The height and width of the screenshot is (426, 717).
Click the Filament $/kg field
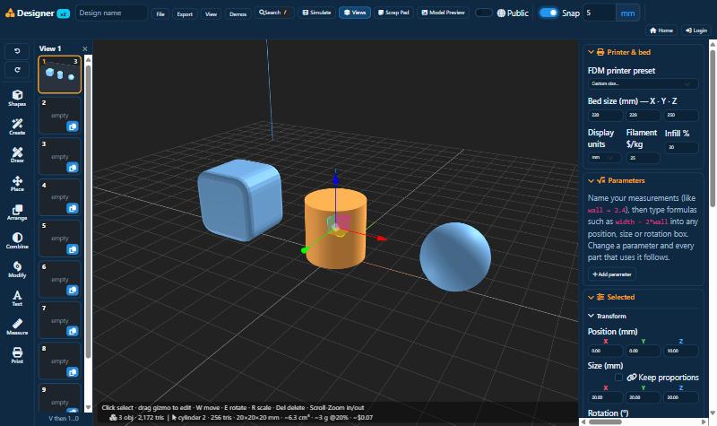point(643,158)
